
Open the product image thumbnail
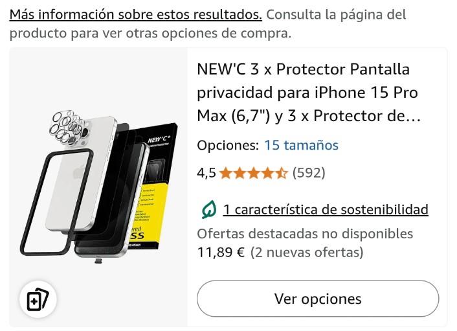pyautogui.click(x=98, y=187)
